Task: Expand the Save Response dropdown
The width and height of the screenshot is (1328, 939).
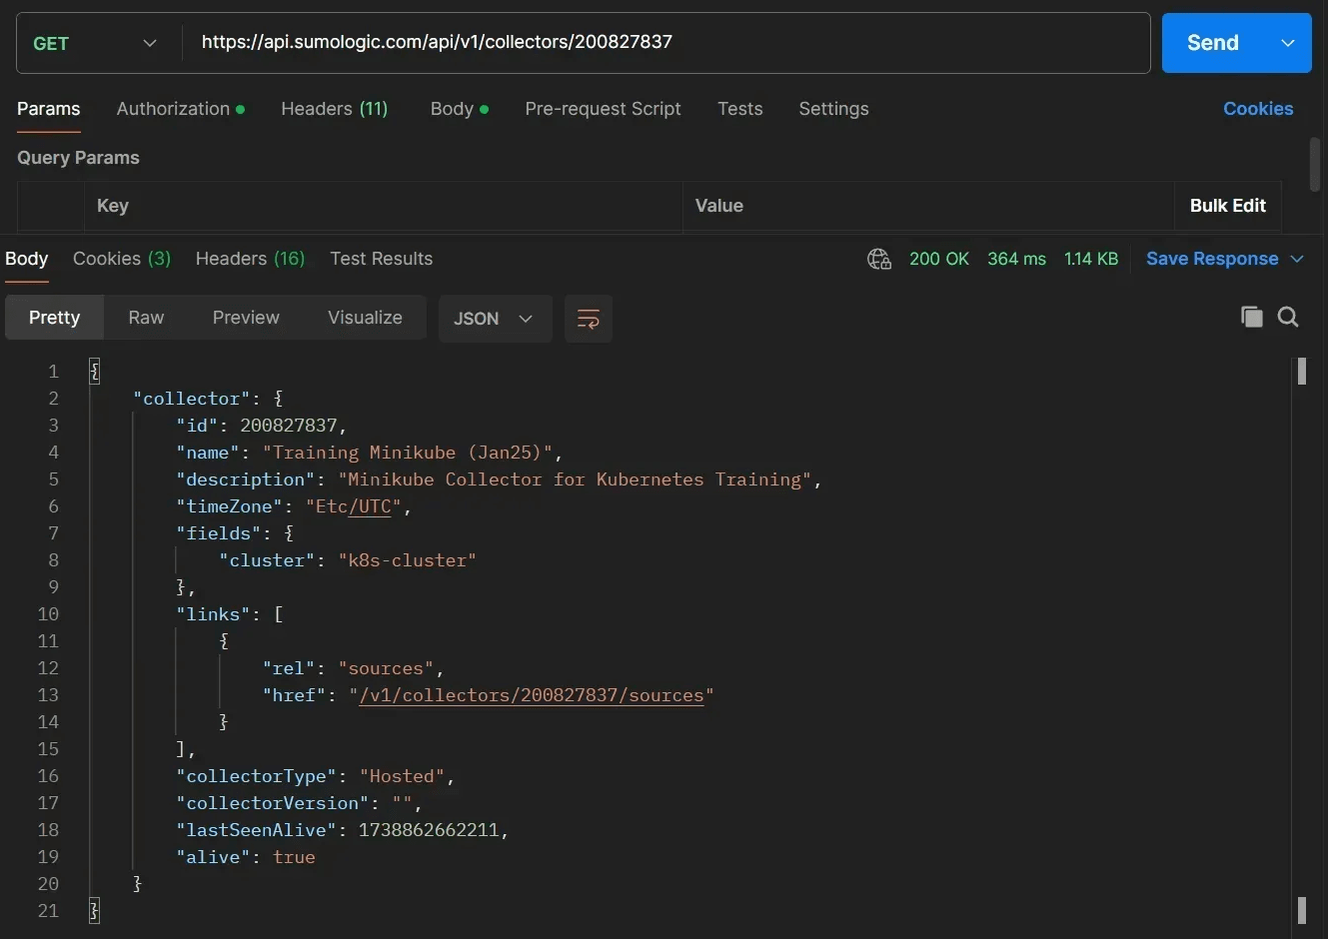Action: click(x=1297, y=260)
